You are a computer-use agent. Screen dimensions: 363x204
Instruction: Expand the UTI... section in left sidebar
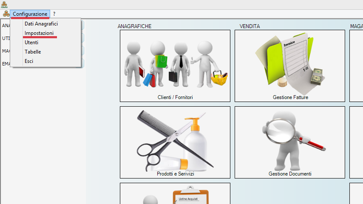coord(6,38)
